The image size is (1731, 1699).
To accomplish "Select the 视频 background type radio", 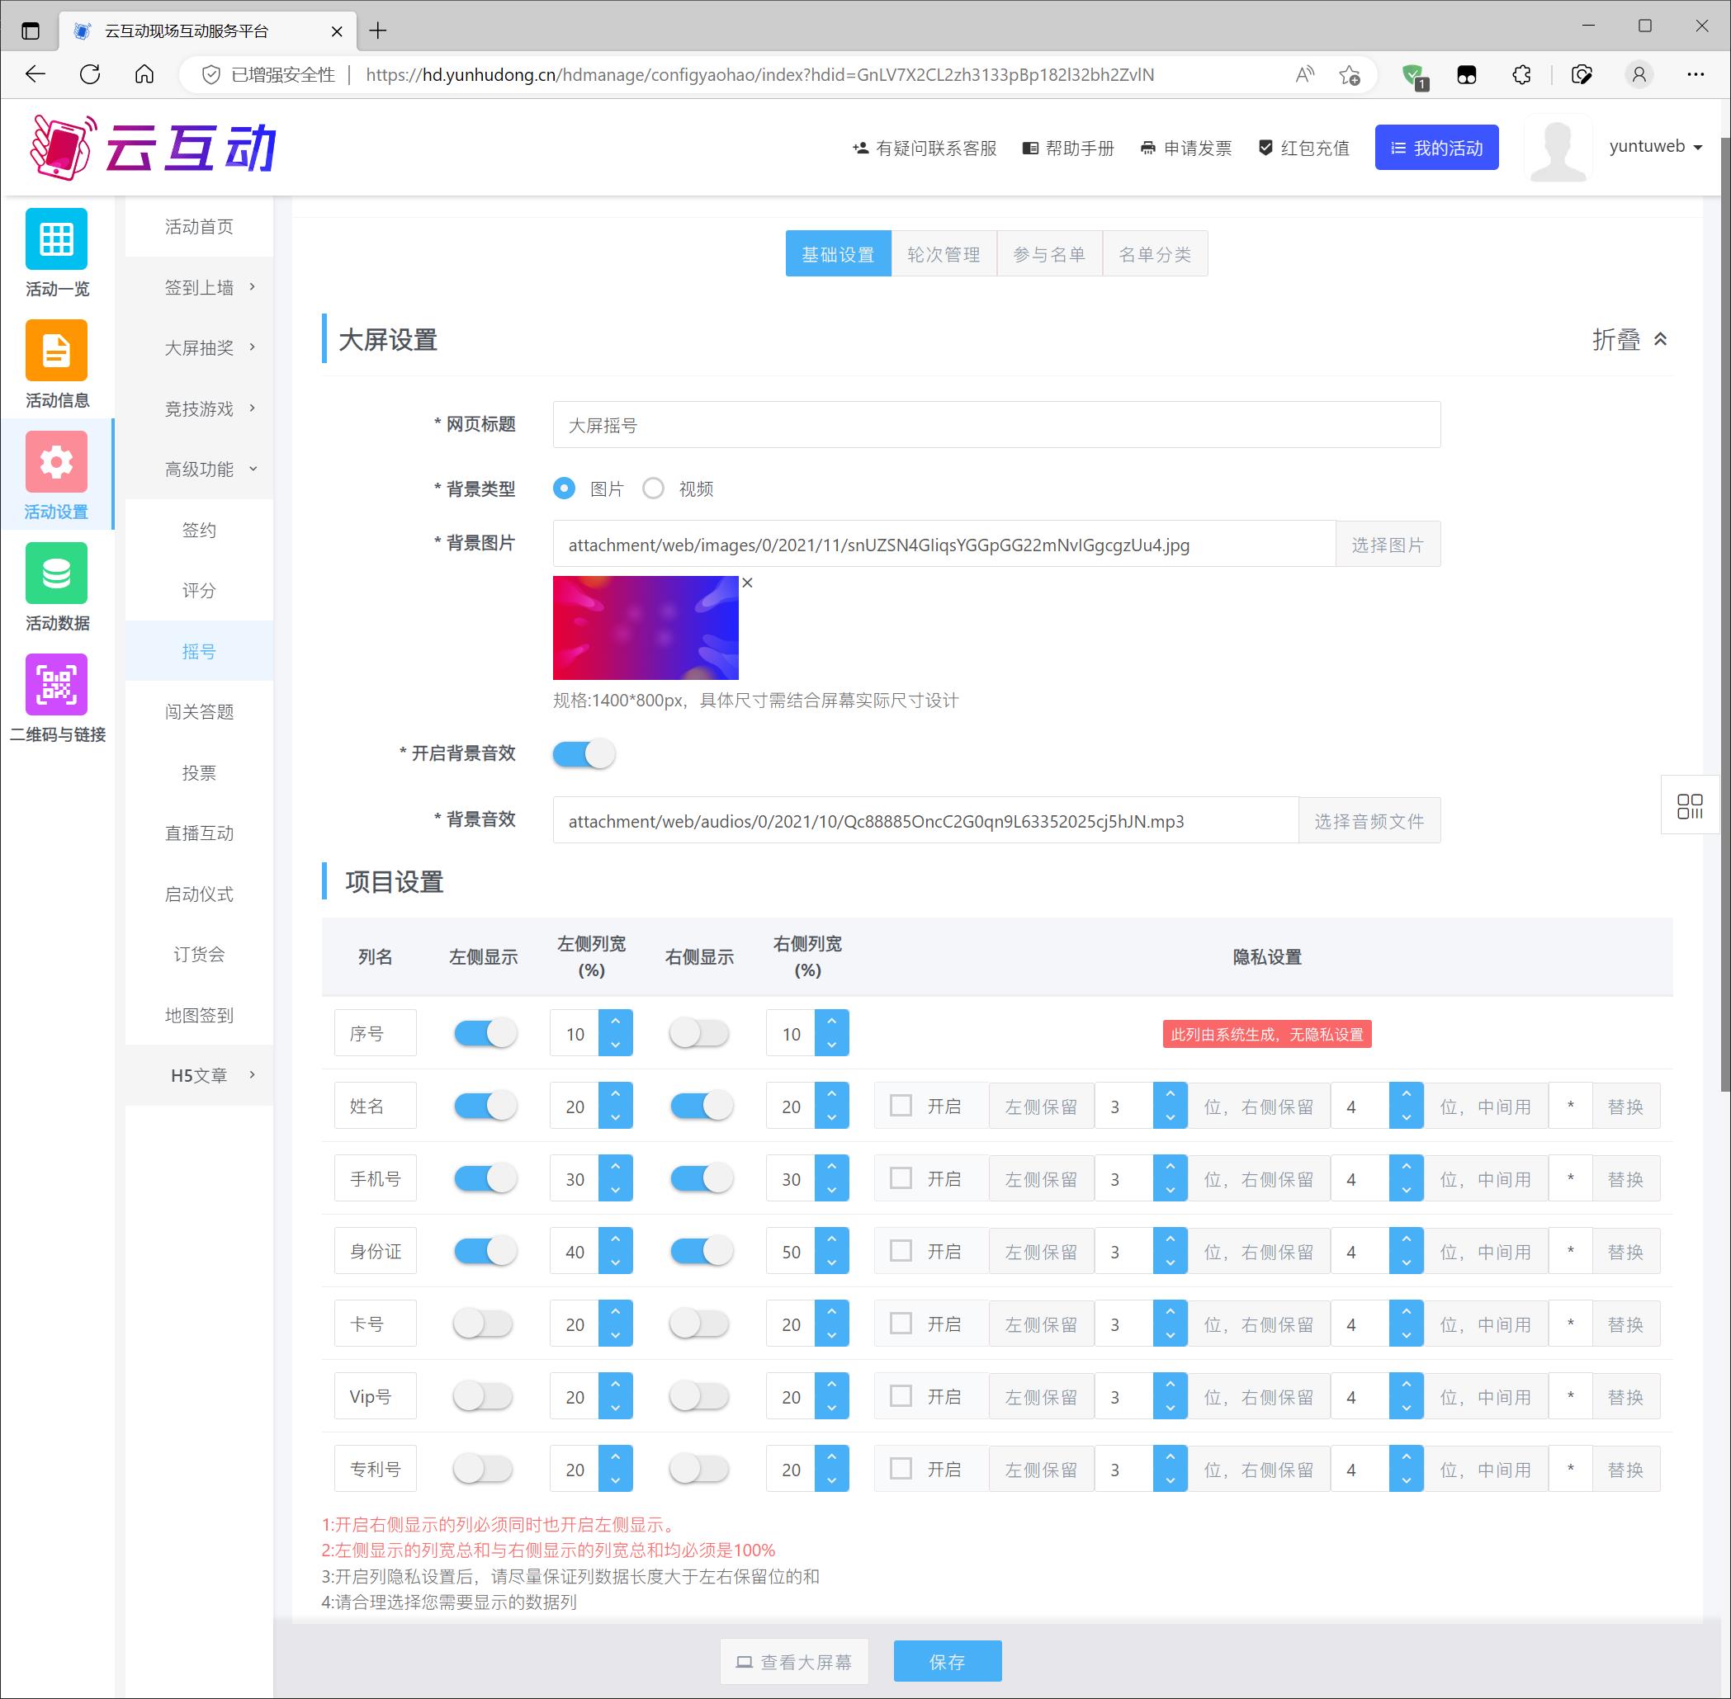I will pos(654,488).
